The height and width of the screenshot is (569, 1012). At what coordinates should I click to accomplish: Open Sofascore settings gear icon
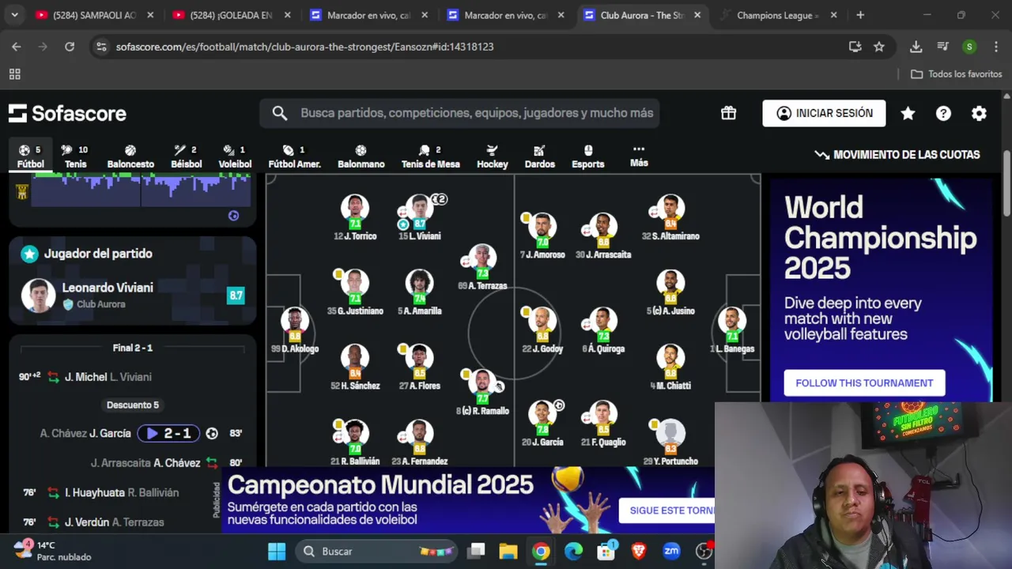click(979, 113)
